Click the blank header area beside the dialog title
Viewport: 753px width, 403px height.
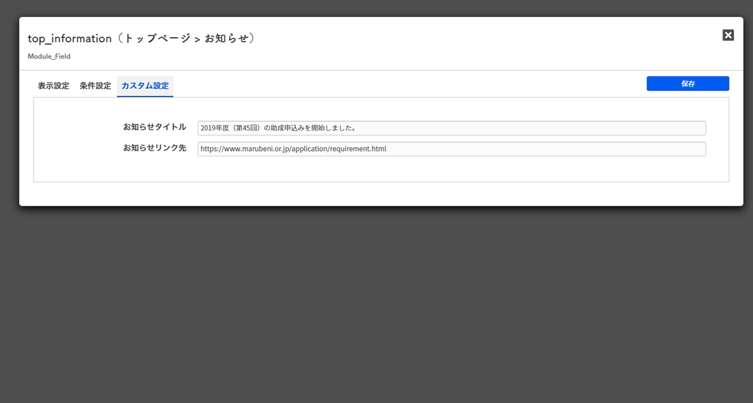pyautogui.click(x=471, y=41)
